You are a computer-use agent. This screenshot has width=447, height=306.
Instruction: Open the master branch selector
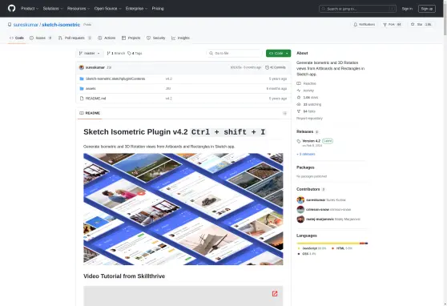pos(90,54)
